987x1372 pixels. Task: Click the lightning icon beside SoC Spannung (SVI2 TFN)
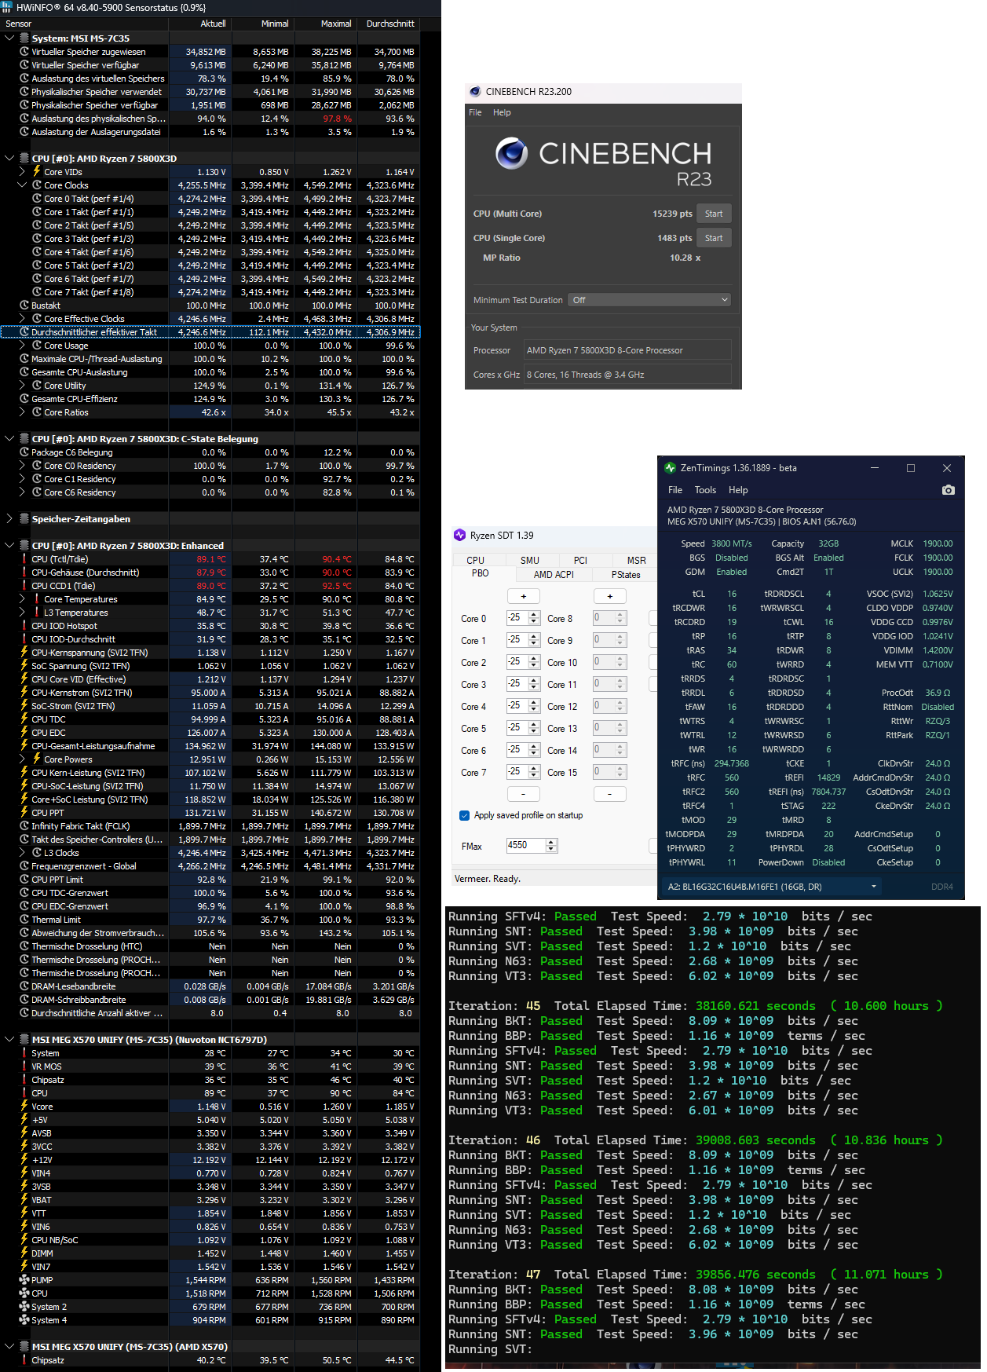[x=24, y=666]
